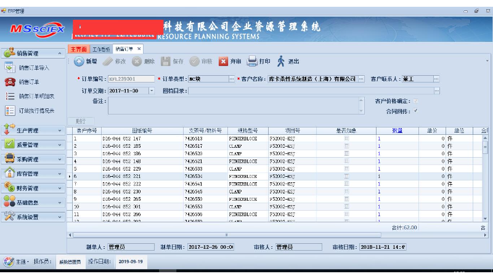Image resolution: width=493 pixels, height=279 pixels.
Task: Open the 订单交期 date dropdown arrow
Action: (152, 91)
